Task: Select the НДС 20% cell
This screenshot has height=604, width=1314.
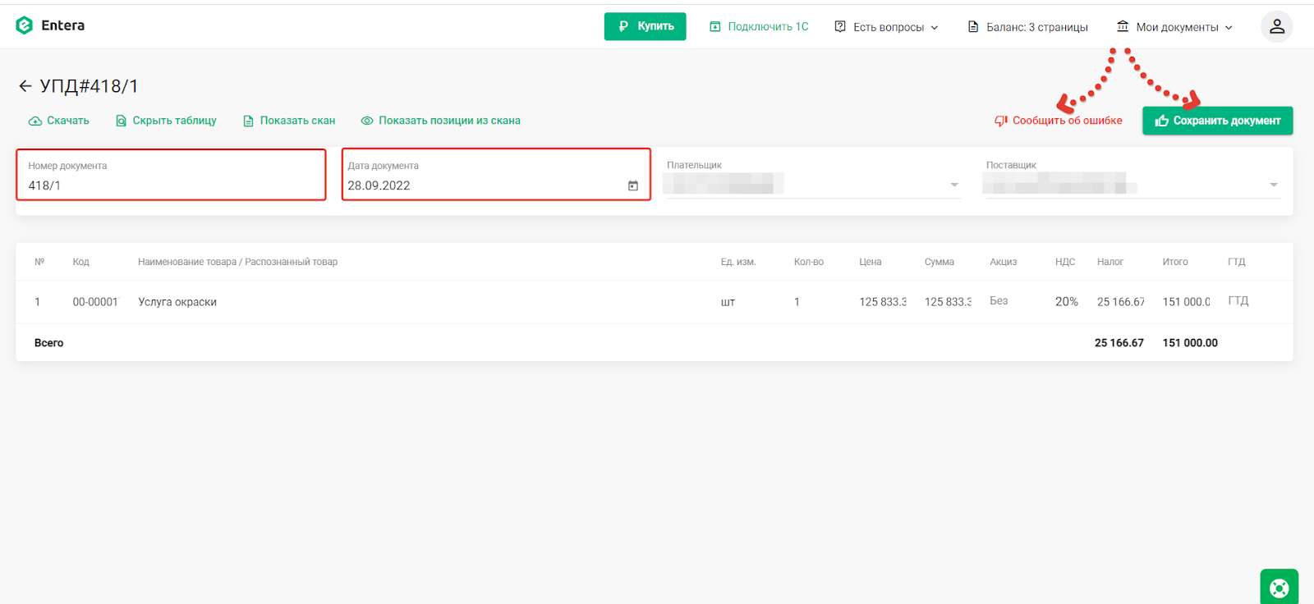Action: click(x=1067, y=302)
